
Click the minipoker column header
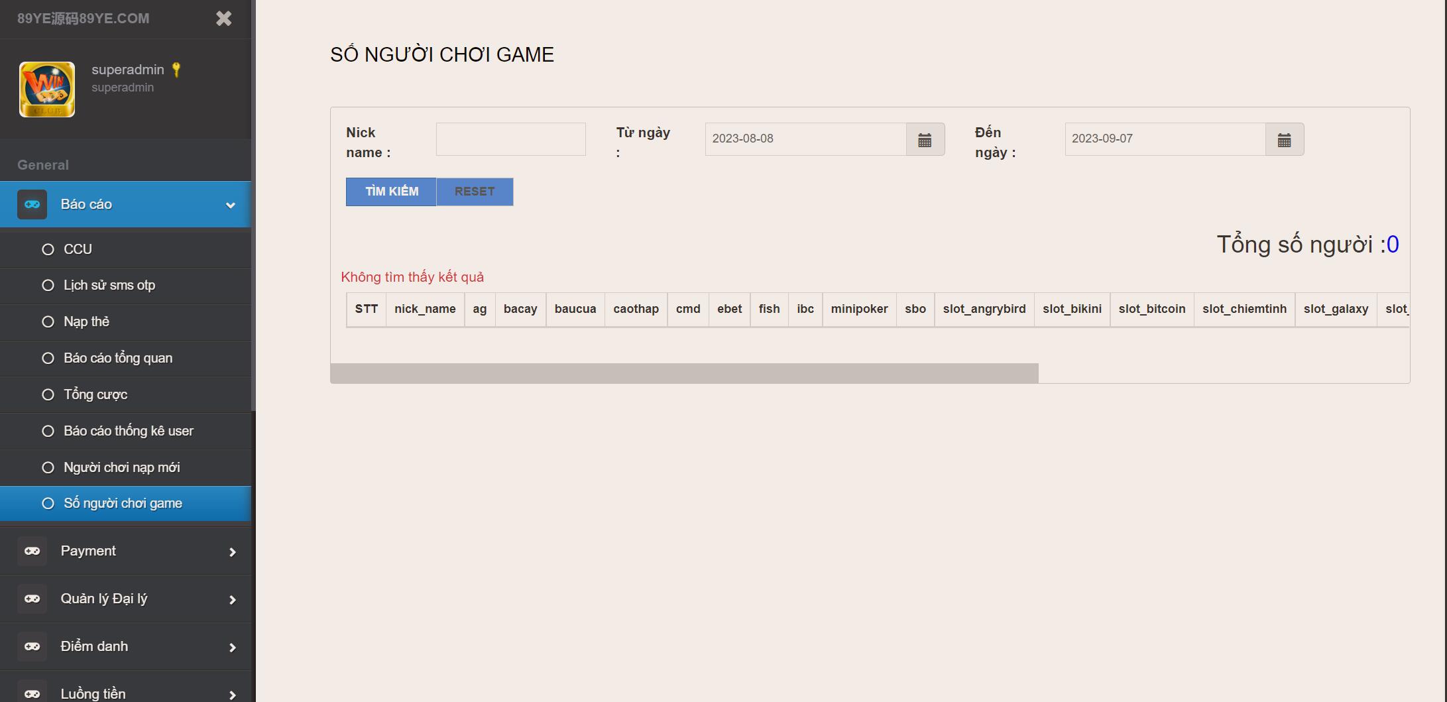(860, 310)
